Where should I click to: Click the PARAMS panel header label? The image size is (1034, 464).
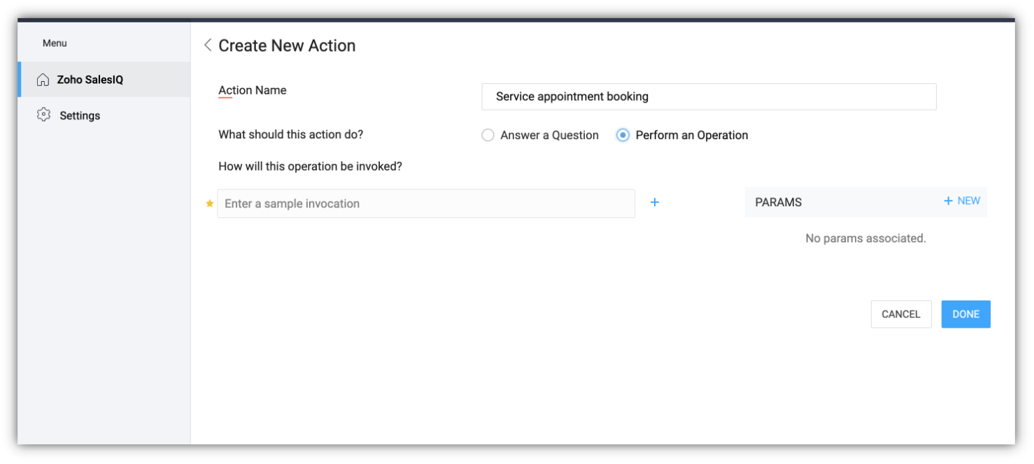point(778,203)
